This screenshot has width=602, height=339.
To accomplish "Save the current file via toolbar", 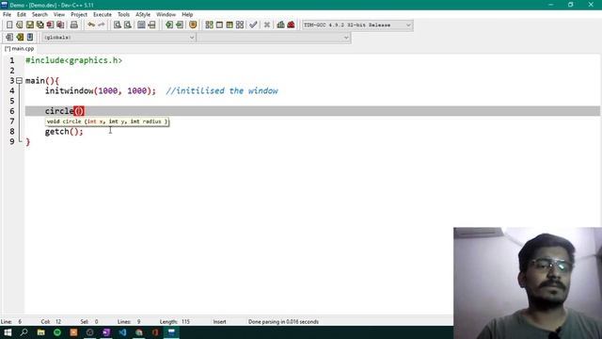I will (x=29, y=25).
